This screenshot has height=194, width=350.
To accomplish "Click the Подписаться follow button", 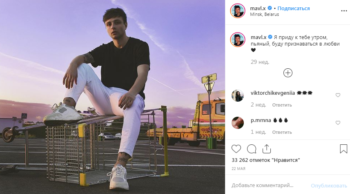I will pos(293,8).
